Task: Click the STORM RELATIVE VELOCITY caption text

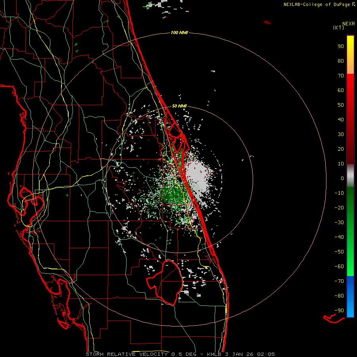Action: pyautogui.click(x=127, y=354)
